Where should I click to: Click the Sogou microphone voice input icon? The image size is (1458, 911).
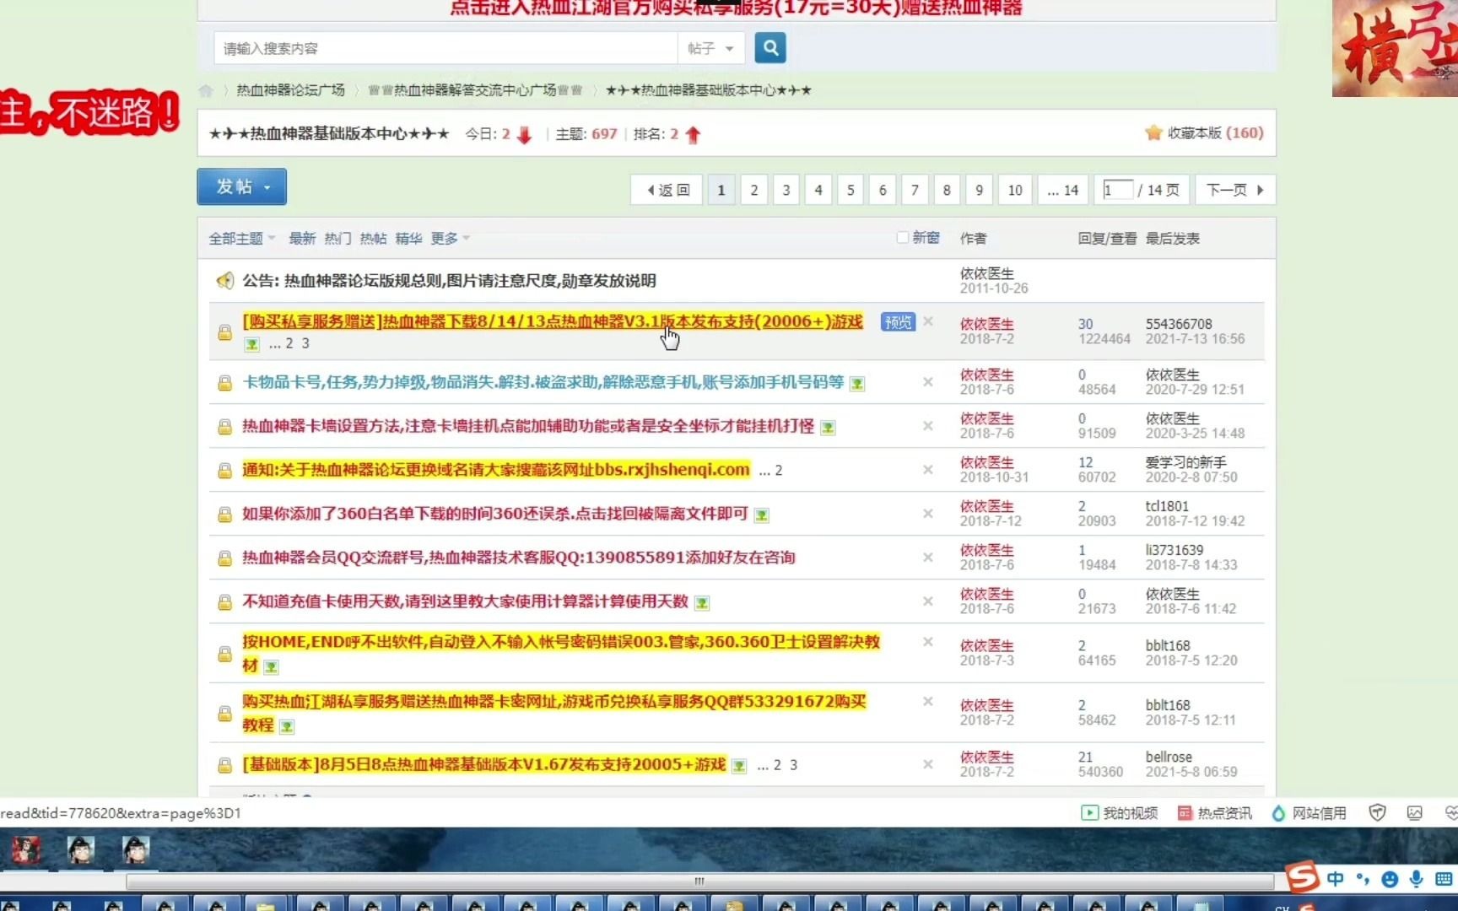tap(1417, 879)
